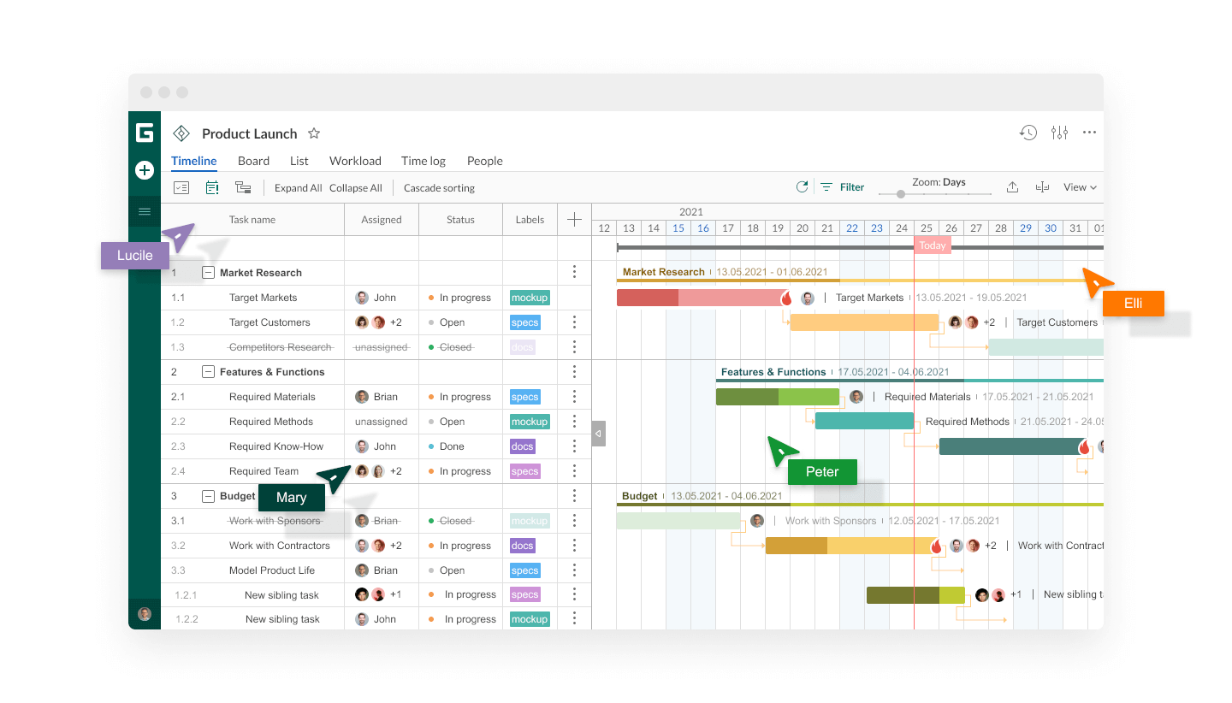Screen dimensions: 1232x703
Task: Add a new column with the plus icon
Action: [574, 219]
